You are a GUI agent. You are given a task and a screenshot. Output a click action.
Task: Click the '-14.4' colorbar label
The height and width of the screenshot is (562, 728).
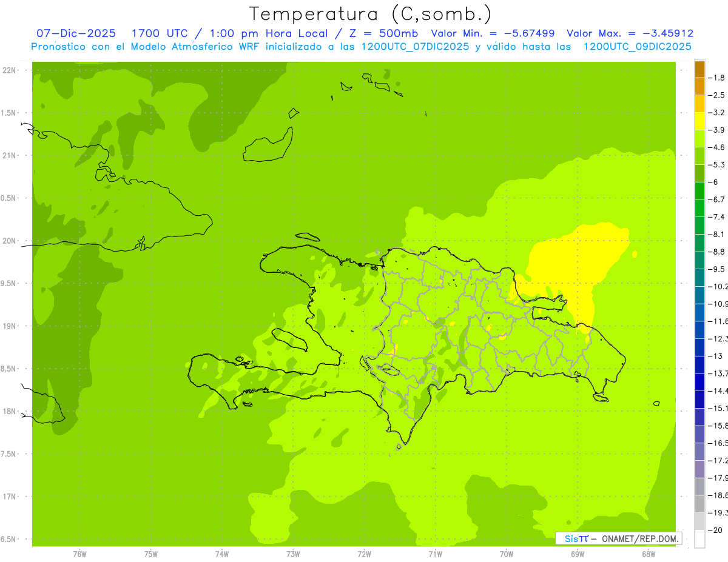coord(718,391)
